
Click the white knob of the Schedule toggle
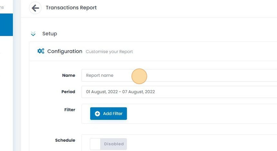95,144
